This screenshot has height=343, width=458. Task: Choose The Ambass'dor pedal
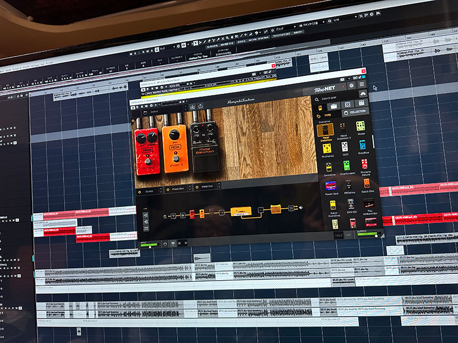pyautogui.click(x=369, y=203)
